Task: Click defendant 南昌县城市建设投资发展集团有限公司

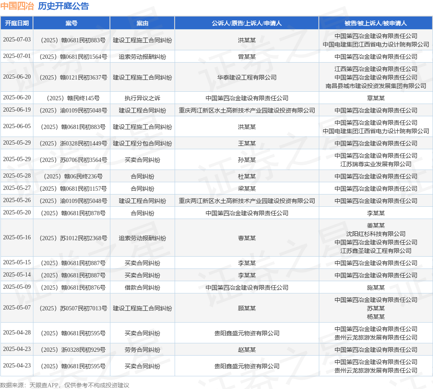Action: 376,86
